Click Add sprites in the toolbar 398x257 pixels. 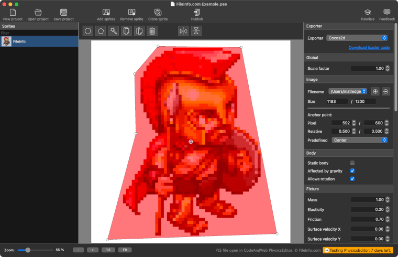(106, 14)
